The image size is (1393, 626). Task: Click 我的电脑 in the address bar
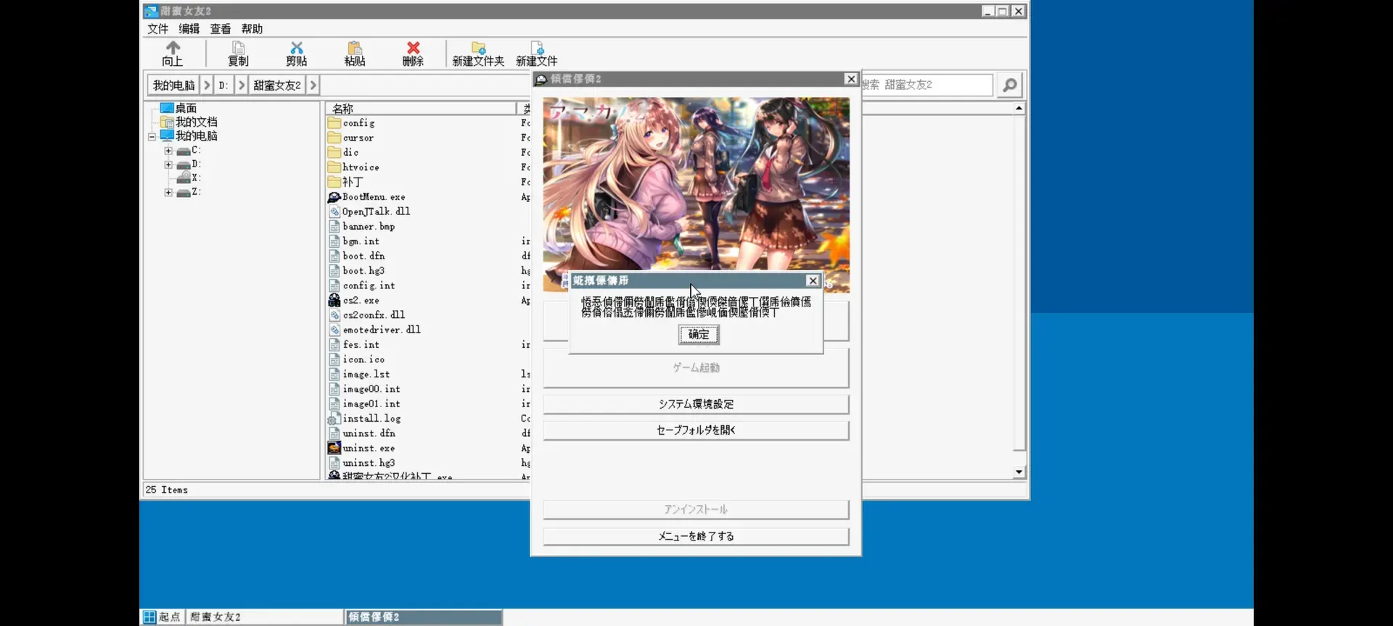click(x=173, y=85)
